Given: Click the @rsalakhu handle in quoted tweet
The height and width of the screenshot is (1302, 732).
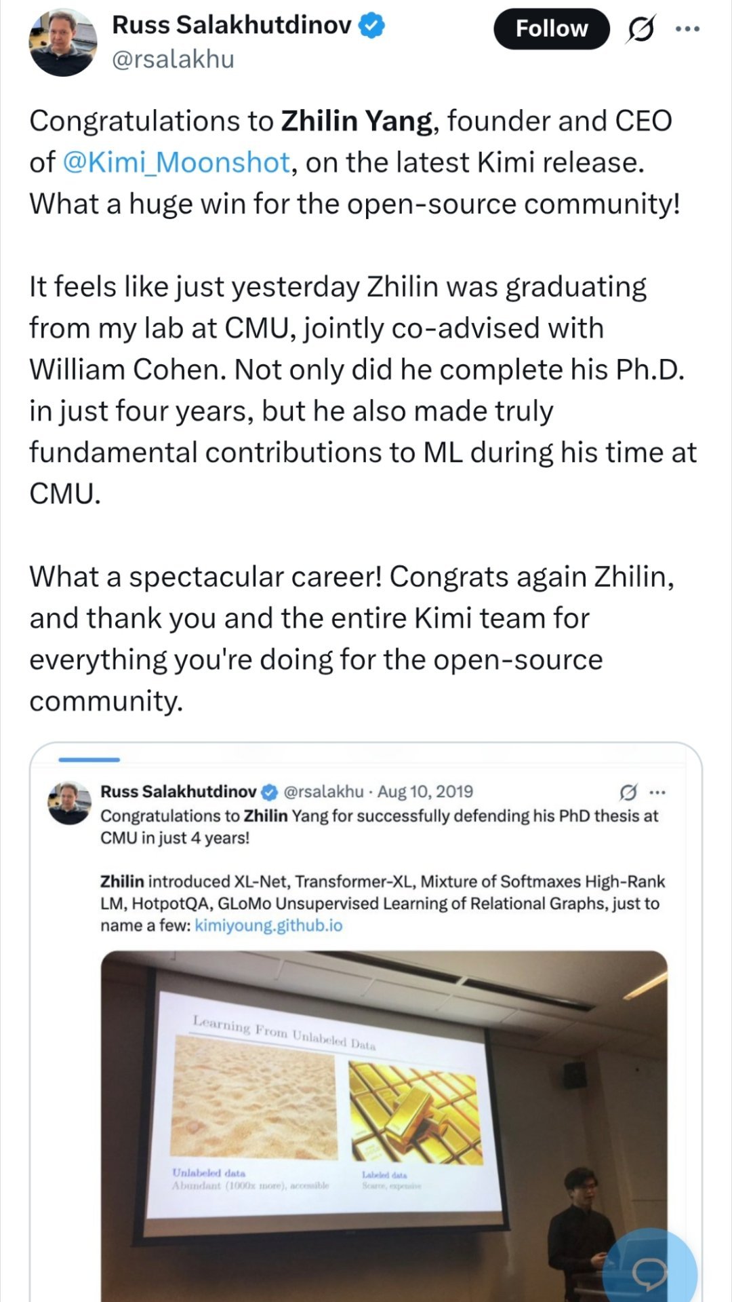Looking at the screenshot, I should (323, 792).
